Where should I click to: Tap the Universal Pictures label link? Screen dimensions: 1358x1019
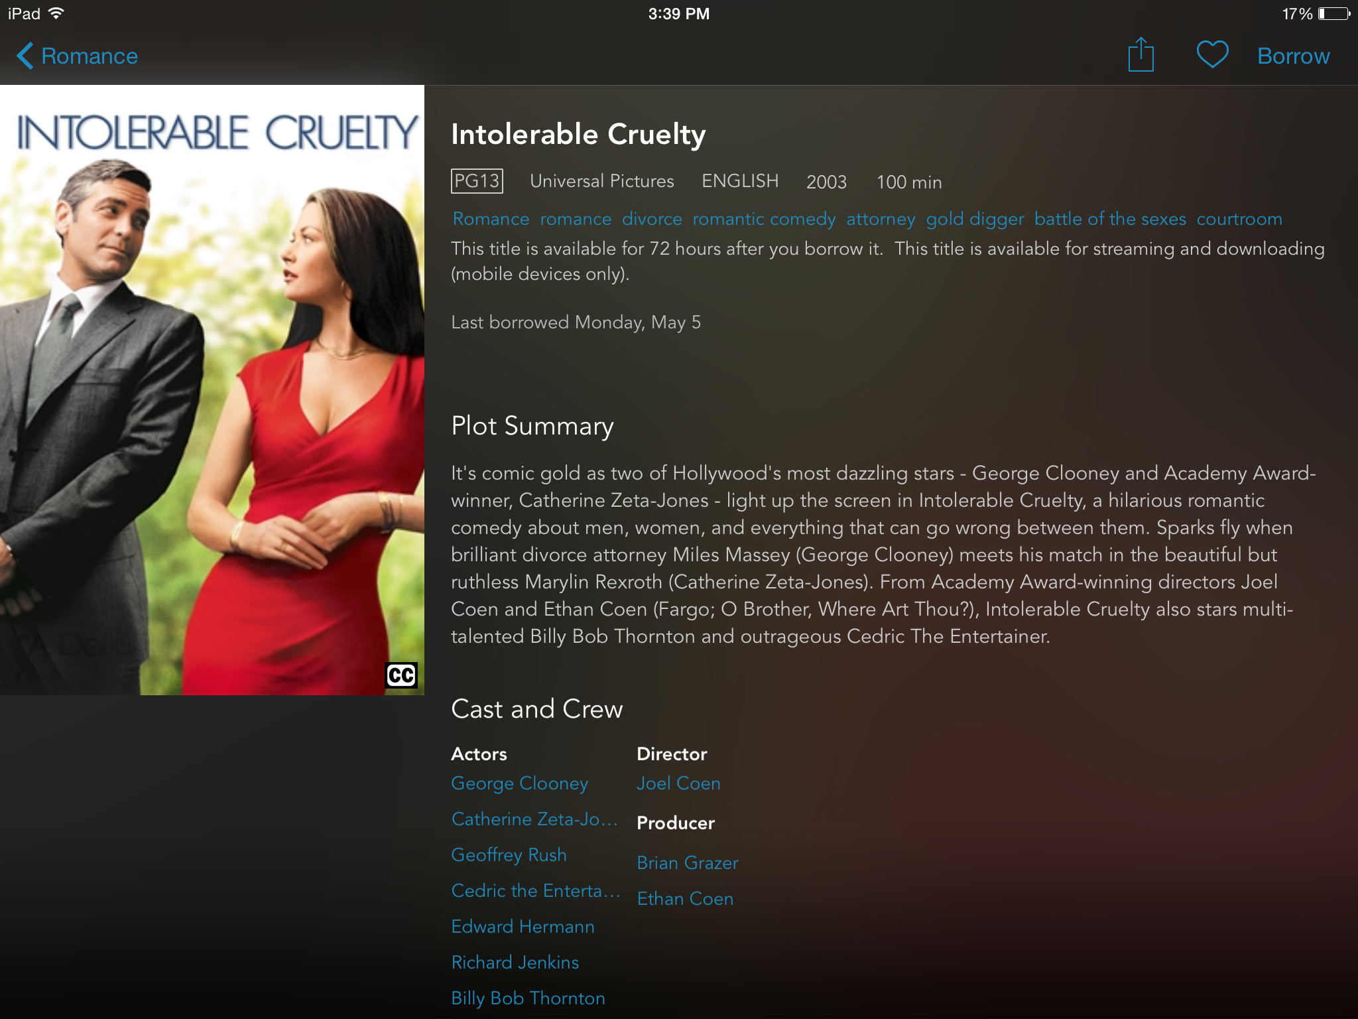click(603, 180)
